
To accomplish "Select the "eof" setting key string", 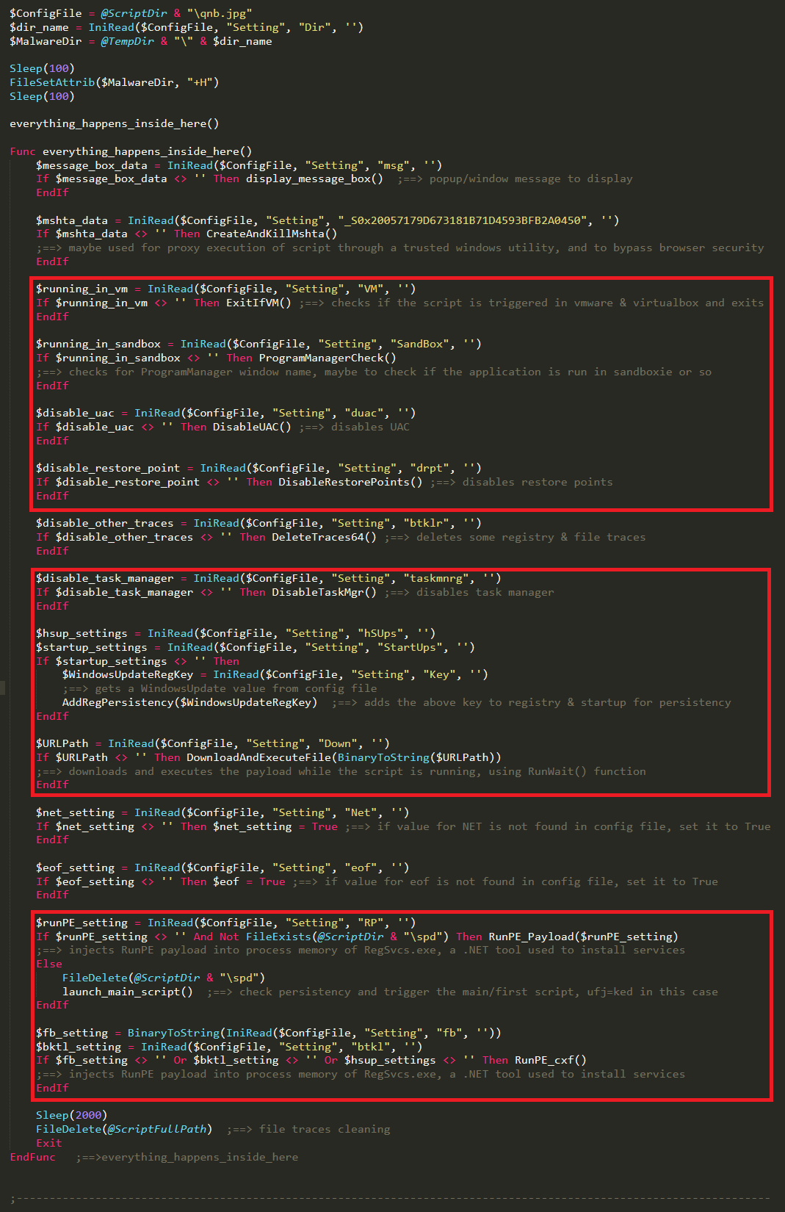I will point(361,867).
